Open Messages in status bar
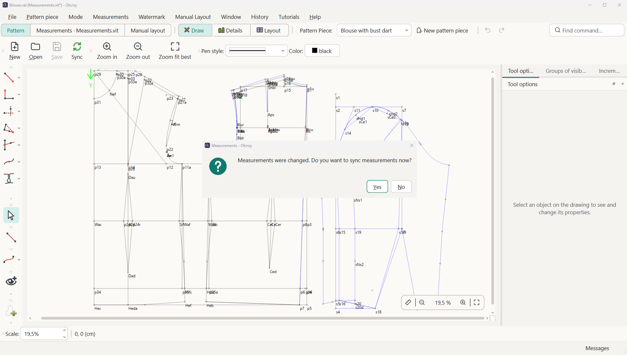Viewport: 627px width, 355px height. (597, 348)
